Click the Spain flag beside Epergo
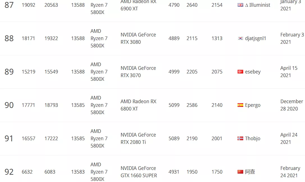Viewport: 305px width, 182px height. (x=240, y=105)
